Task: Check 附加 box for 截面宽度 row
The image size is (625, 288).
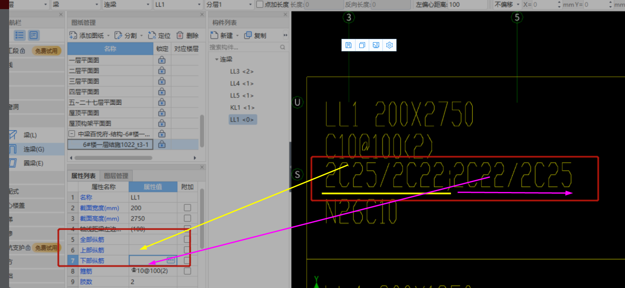Action: (x=187, y=208)
